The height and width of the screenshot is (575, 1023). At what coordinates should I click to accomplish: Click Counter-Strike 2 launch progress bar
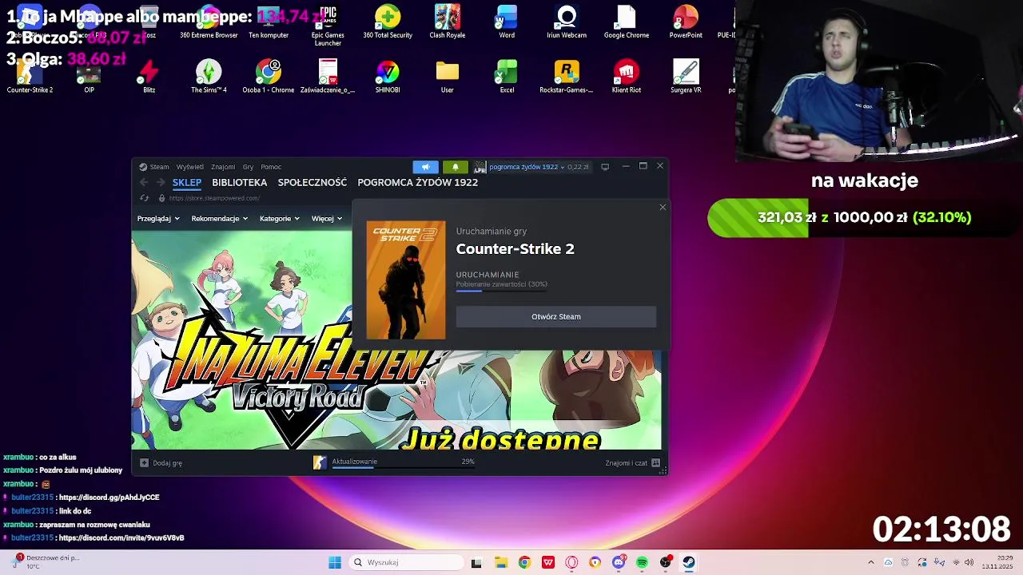click(501, 291)
